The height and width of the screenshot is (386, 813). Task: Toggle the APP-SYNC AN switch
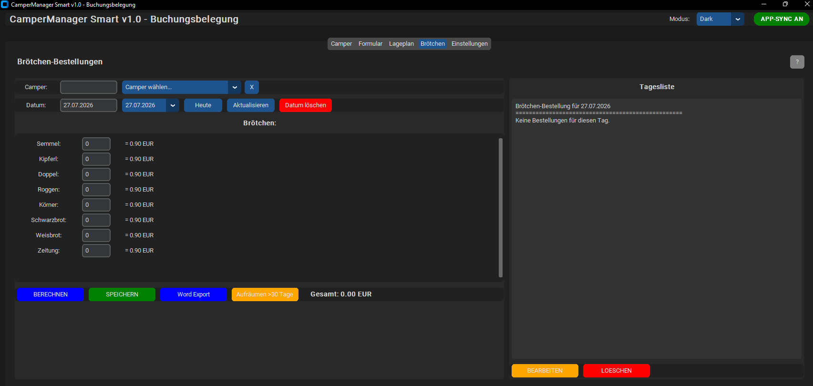pos(782,19)
